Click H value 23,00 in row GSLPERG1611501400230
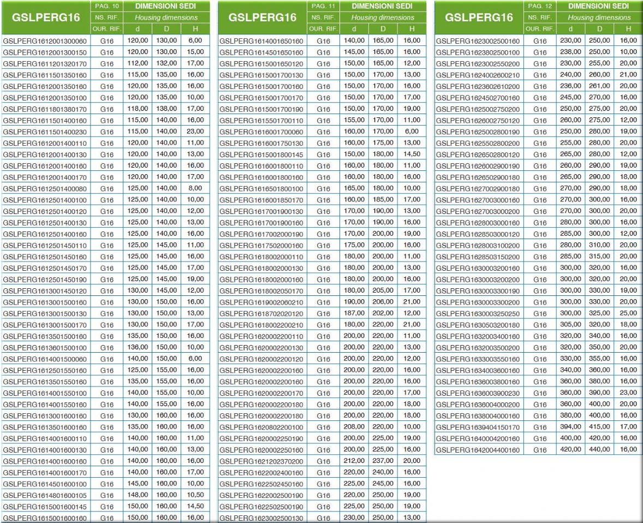 tap(195, 131)
